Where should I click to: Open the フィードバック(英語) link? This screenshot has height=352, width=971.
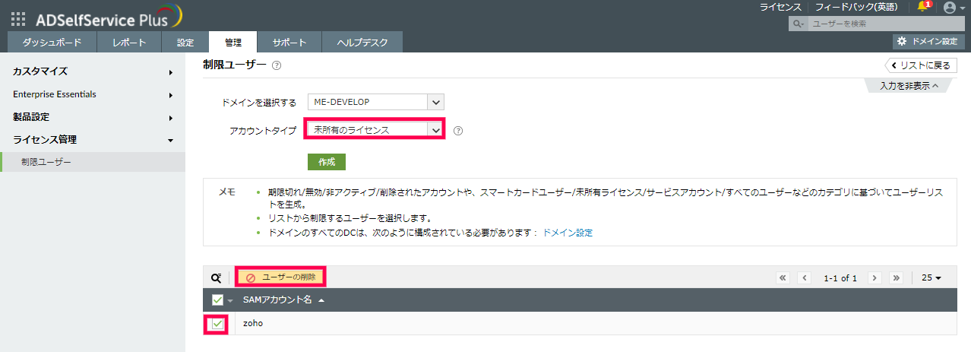(x=856, y=7)
